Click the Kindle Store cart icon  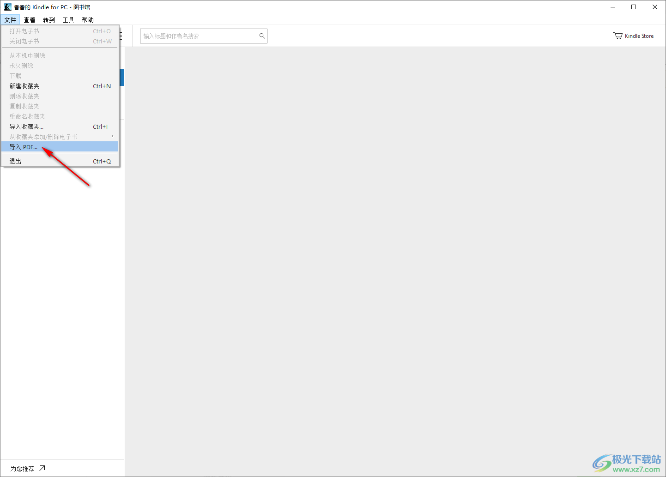point(618,36)
